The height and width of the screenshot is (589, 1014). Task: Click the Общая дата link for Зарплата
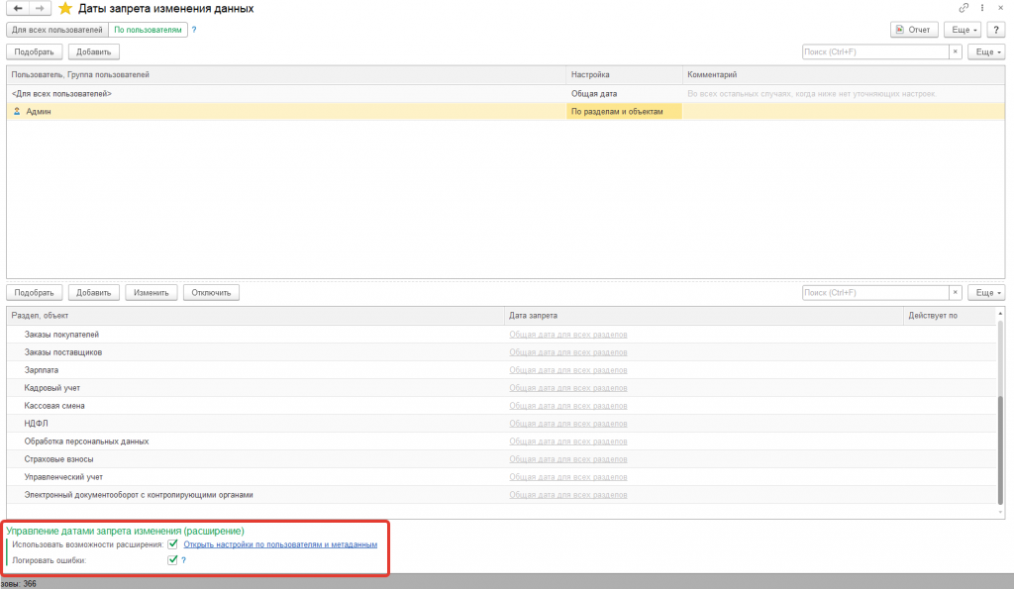[x=567, y=370]
